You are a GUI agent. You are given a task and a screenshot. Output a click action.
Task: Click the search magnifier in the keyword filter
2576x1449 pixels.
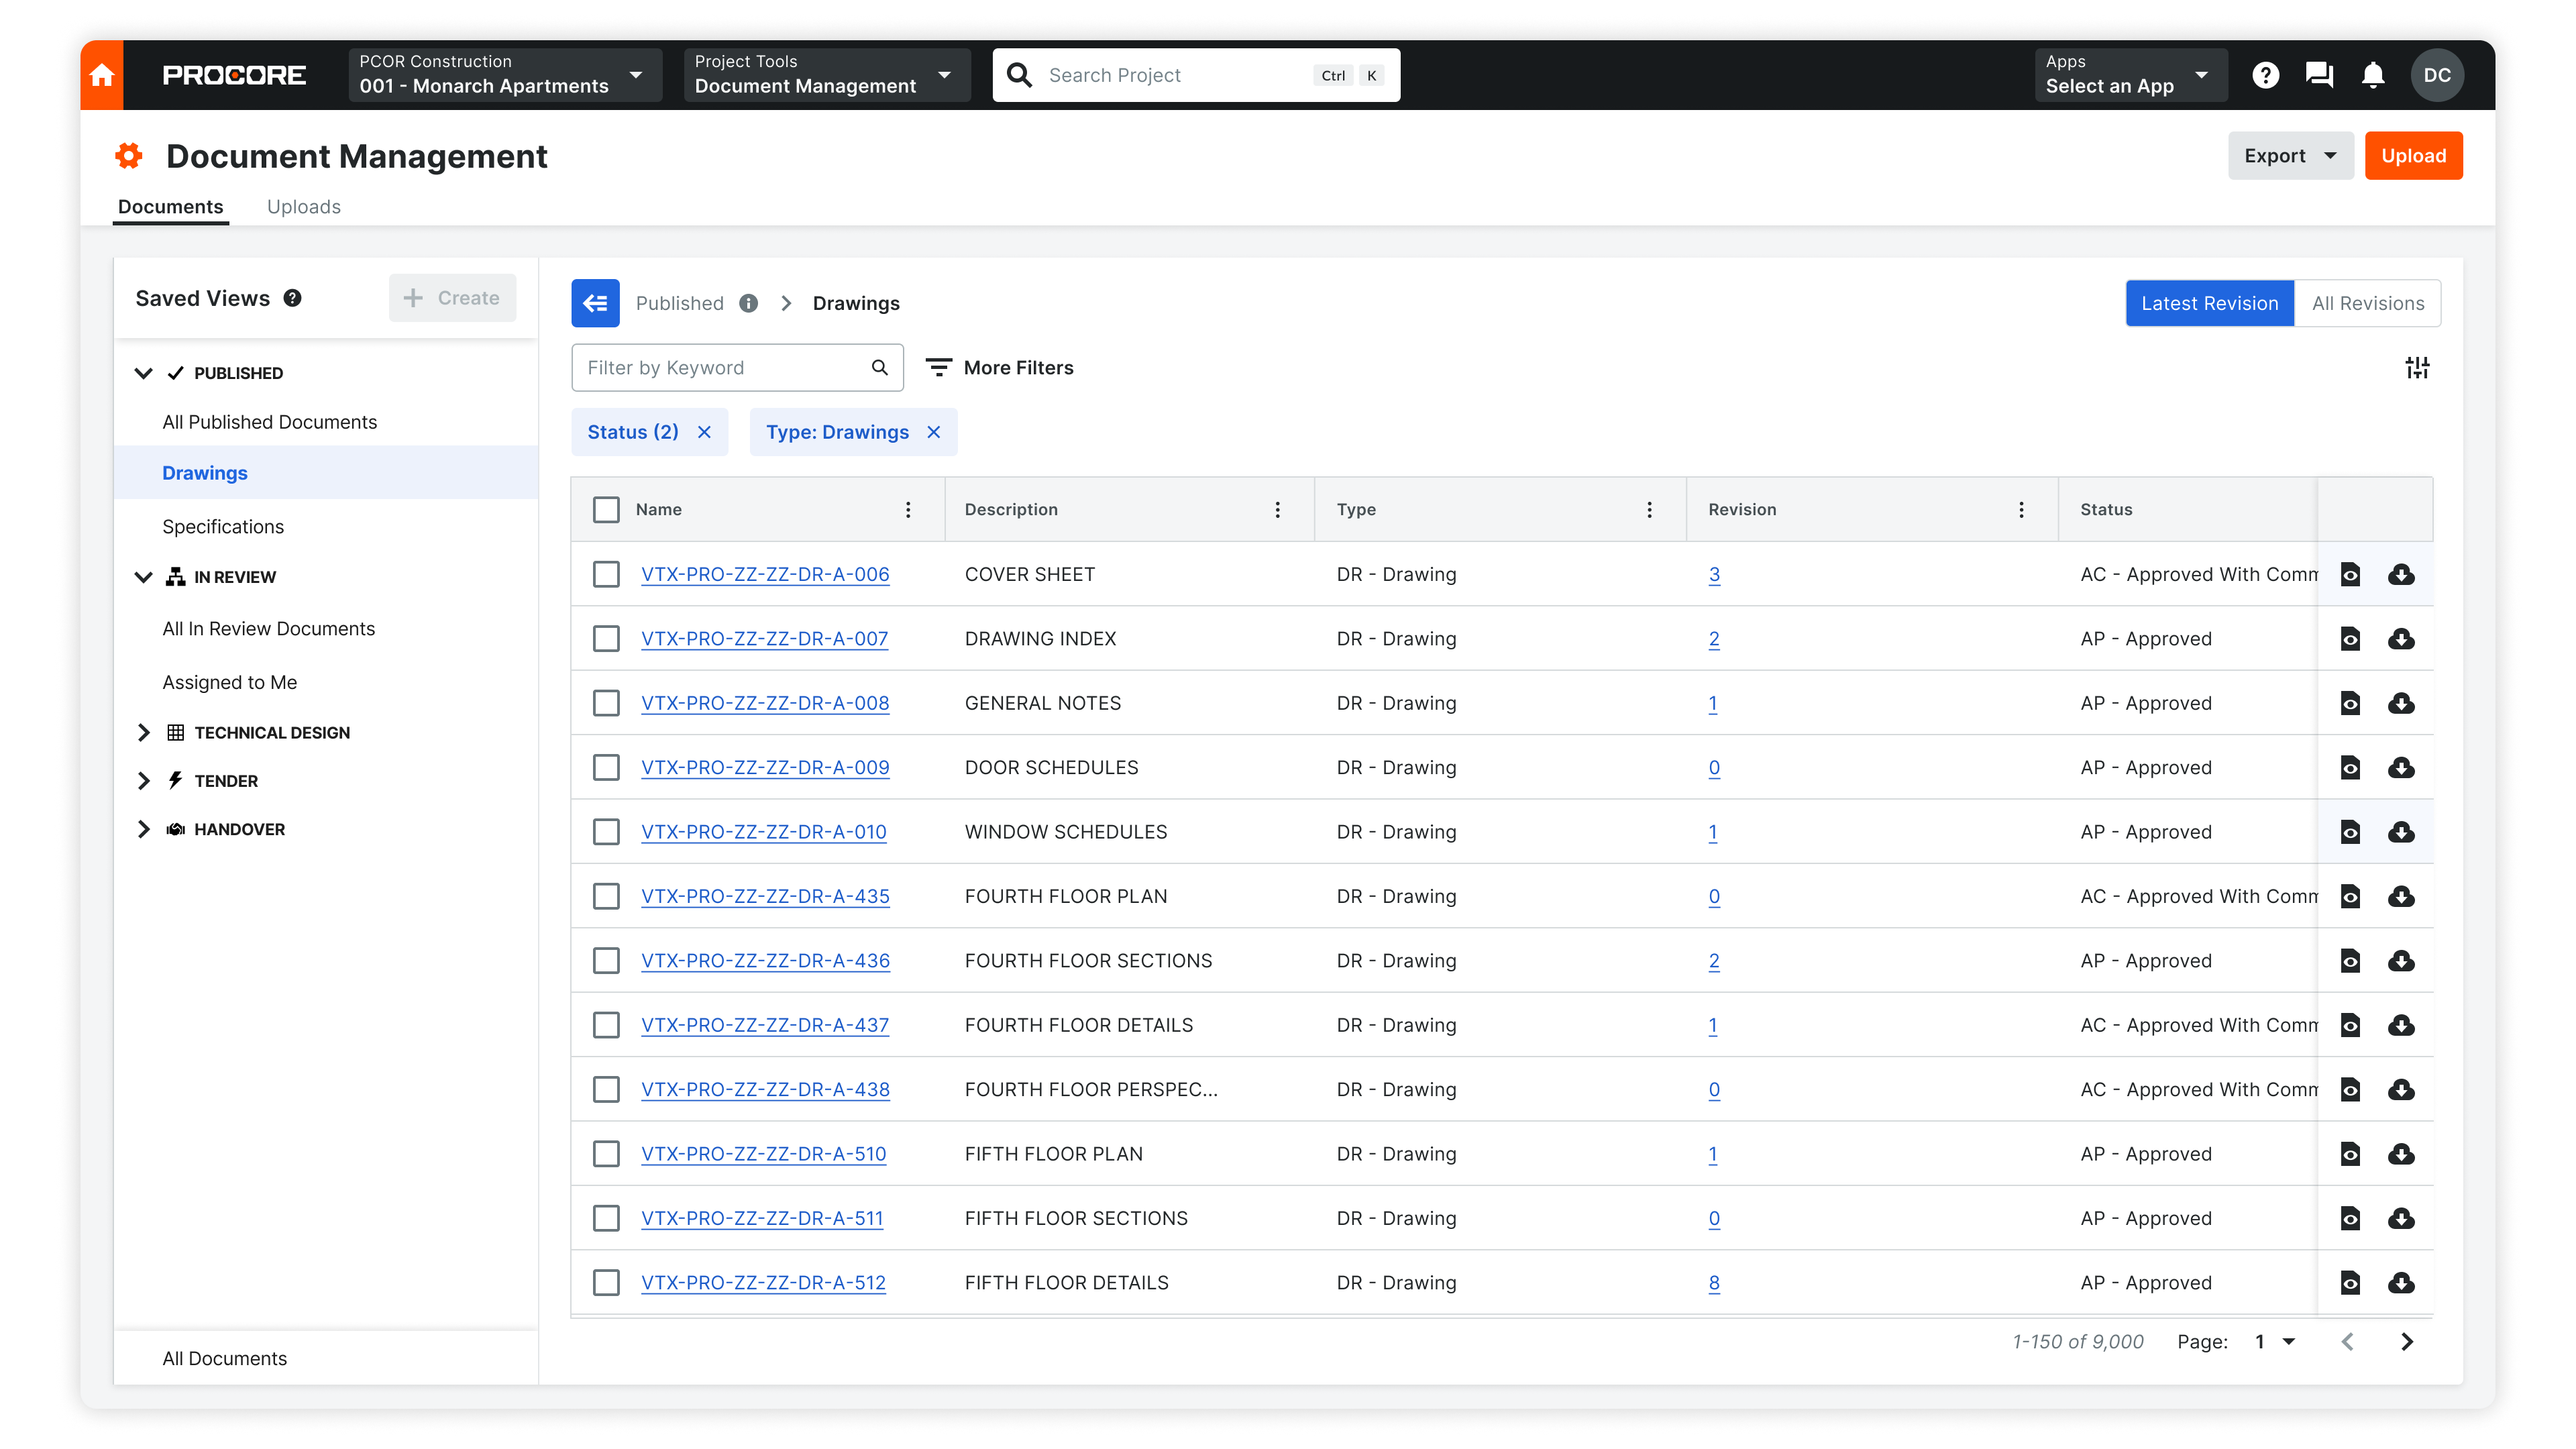[x=879, y=367]
